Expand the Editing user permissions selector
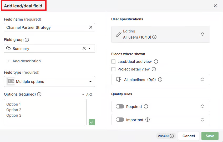 (202, 34)
